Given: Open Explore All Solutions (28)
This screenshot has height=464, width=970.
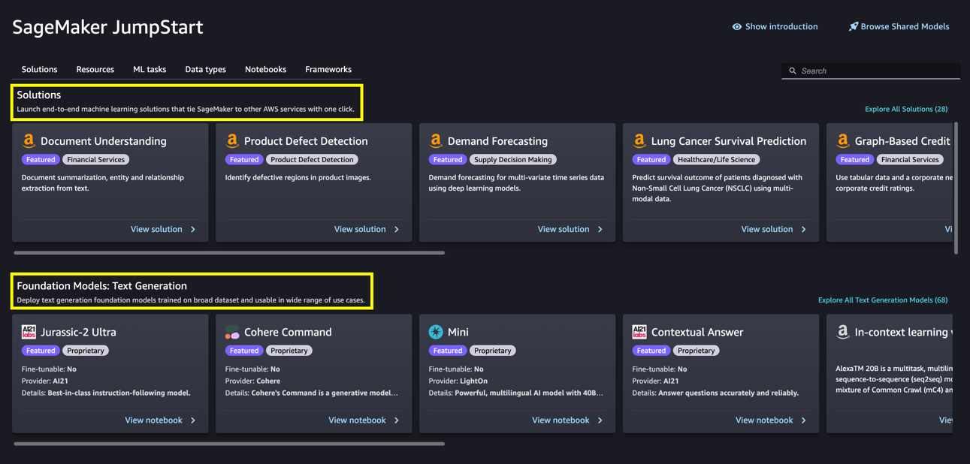Looking at the screenshot, I should point(906,109).
